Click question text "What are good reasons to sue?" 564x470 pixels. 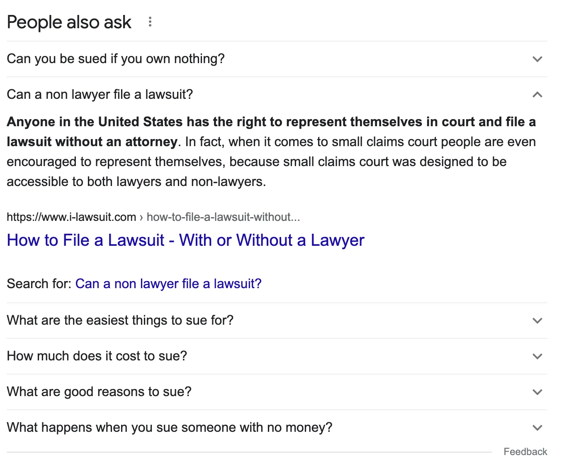pyautogui.click(x=99, y=392)
